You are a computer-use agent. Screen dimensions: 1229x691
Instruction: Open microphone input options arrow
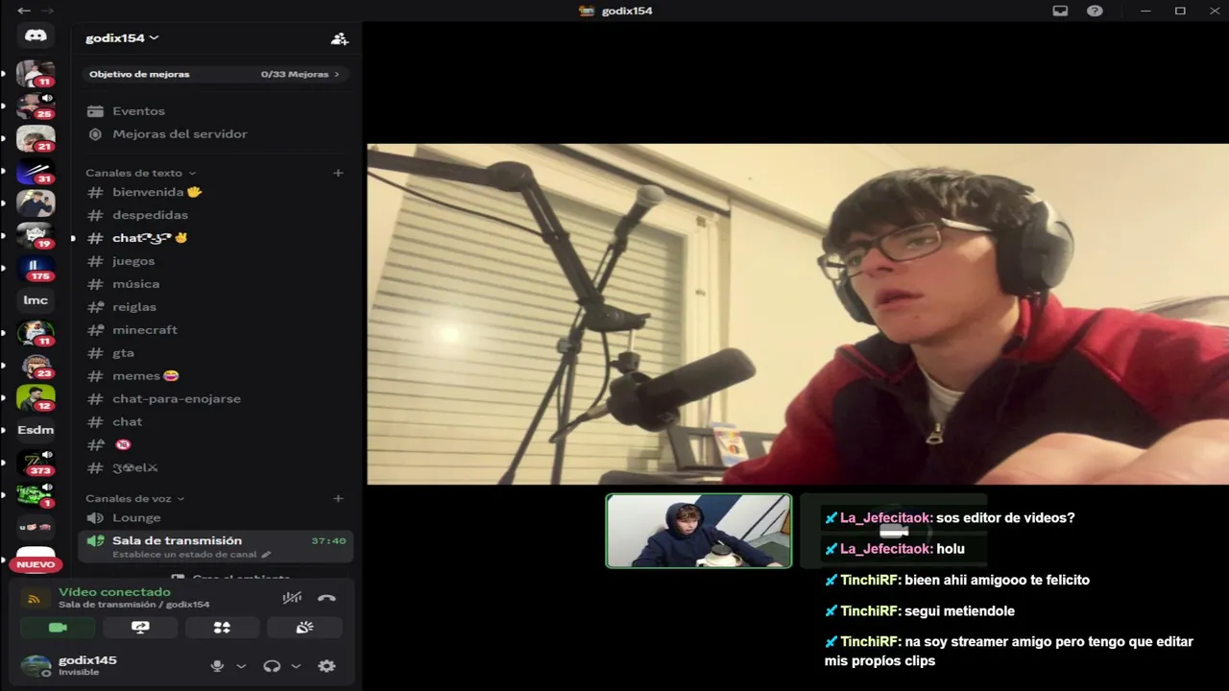241,666
